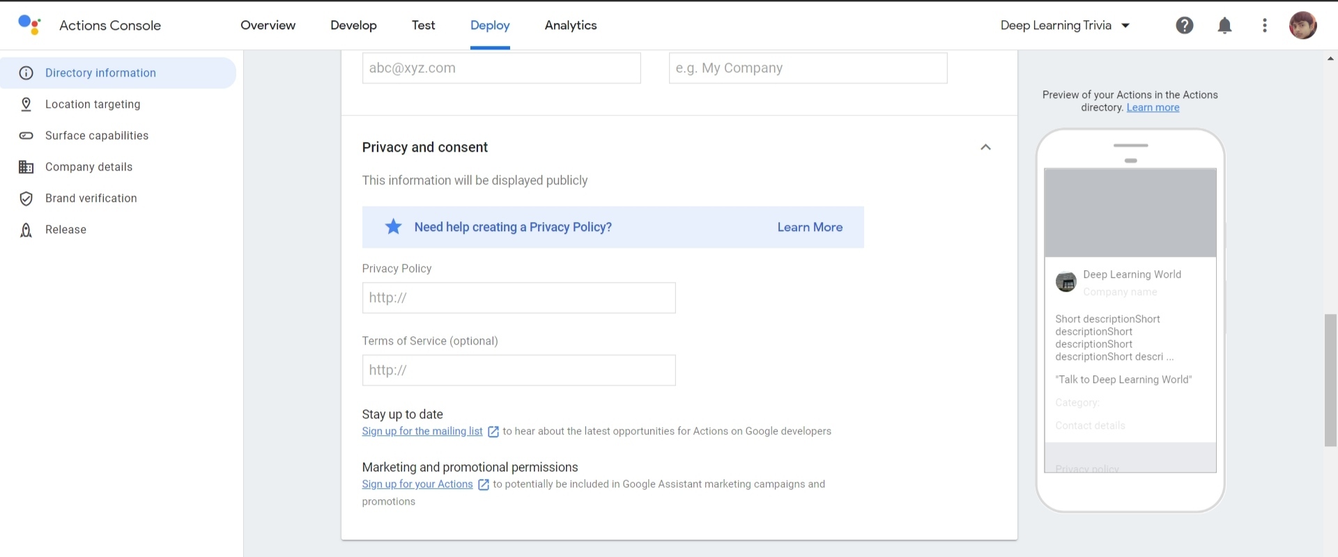
Task: Click the Surface capabilities icon
Action: 26,136
